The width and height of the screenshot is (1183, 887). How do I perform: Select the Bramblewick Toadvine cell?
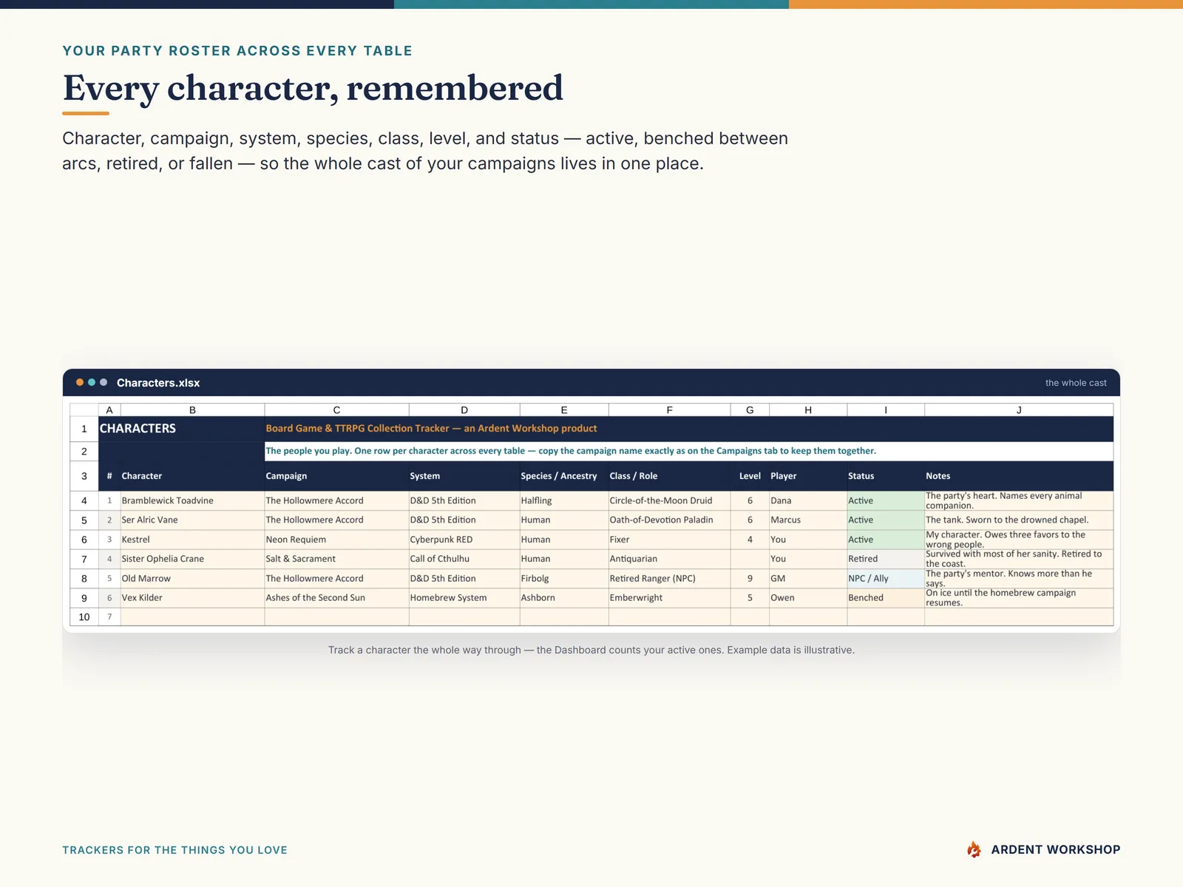click(x=192, y=500)
